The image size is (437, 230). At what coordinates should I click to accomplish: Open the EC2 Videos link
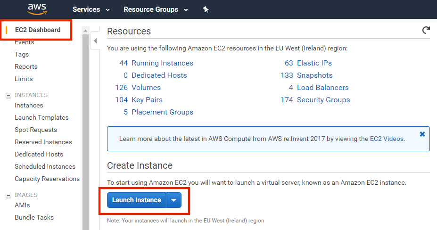pyautogui.click(x=387, y=139)
